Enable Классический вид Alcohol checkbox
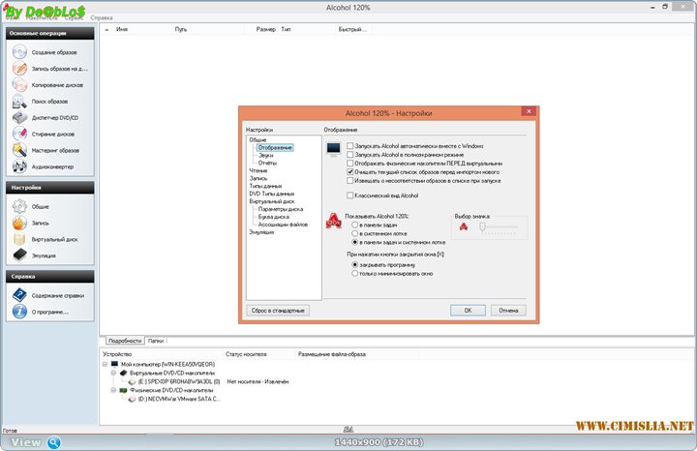 coord(350,195)
